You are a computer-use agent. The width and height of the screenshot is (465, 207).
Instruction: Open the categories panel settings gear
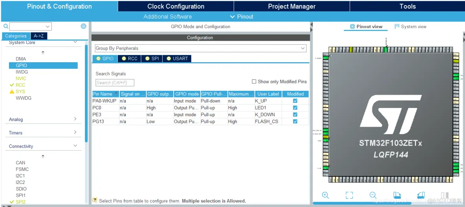tap(84, 26)
